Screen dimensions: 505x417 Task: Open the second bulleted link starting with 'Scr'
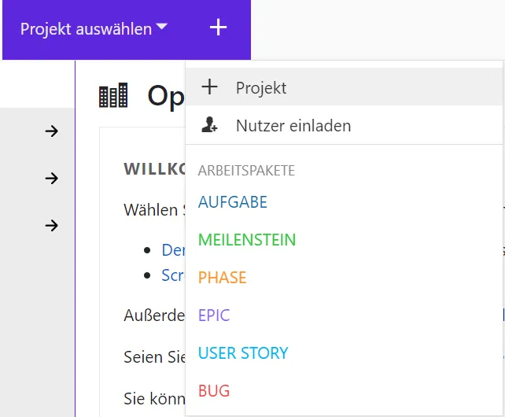click(x=172, y=275)
